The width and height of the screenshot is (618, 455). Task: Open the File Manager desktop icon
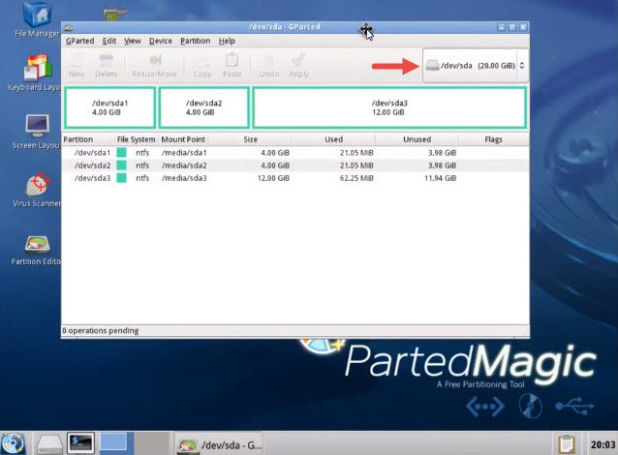[37, 19]
